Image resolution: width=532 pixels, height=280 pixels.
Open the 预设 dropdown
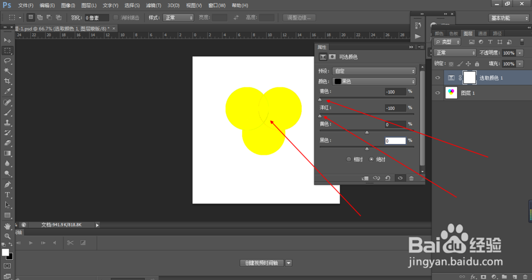374,71
